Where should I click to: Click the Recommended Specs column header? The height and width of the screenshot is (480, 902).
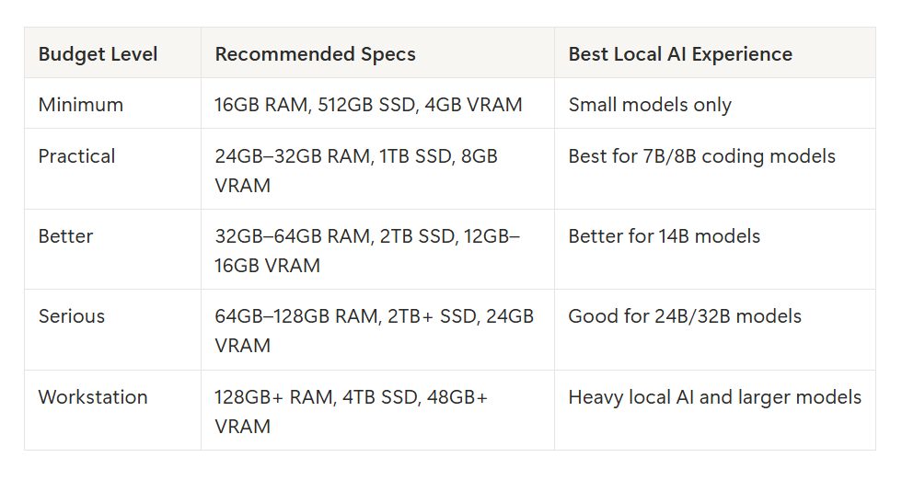point(377,53)
